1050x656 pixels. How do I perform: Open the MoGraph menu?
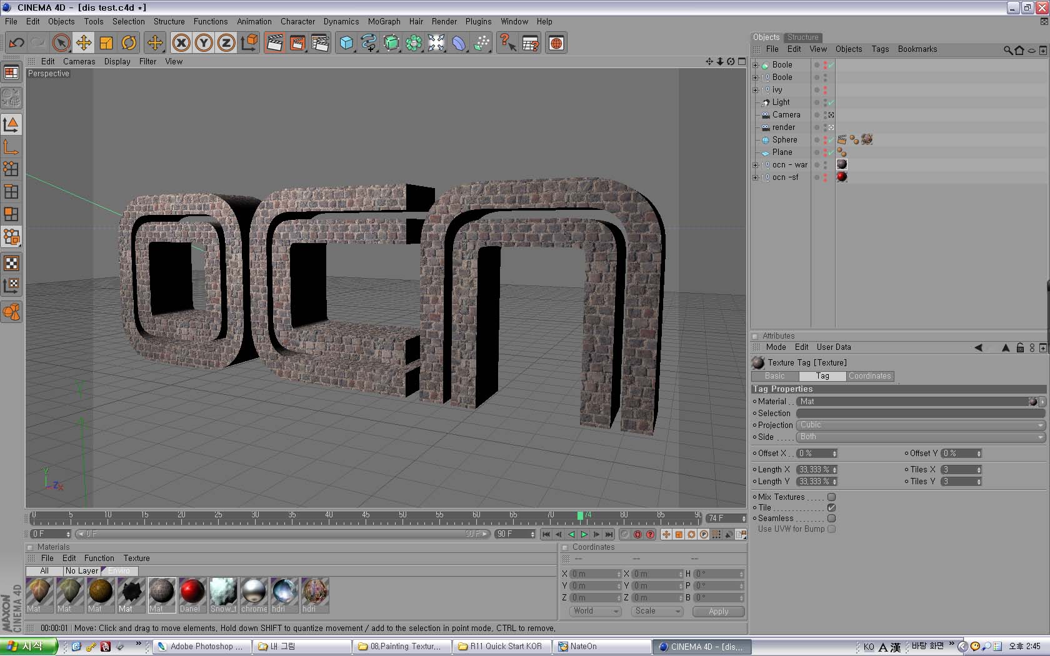[384, 21]
